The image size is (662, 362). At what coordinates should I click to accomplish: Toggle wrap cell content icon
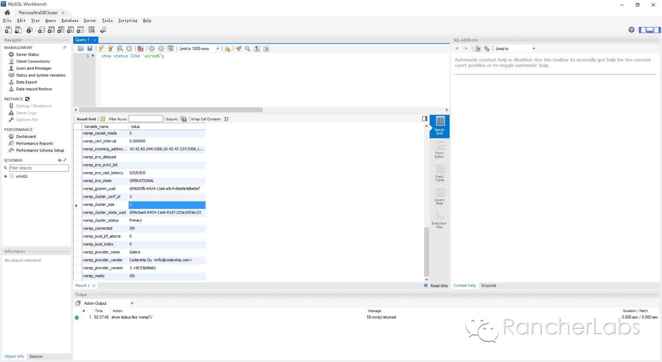pyautogui.click(x=226, y=119)
